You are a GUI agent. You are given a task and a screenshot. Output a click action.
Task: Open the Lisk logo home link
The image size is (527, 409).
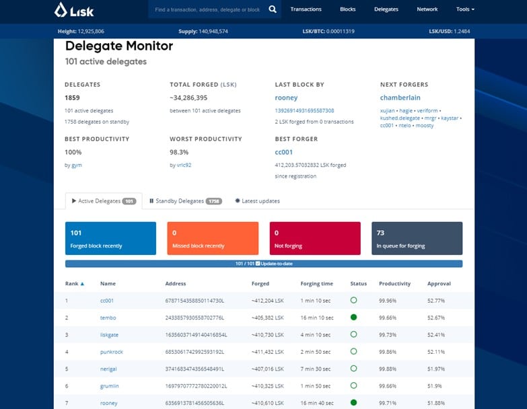click(x=74, y=9)
